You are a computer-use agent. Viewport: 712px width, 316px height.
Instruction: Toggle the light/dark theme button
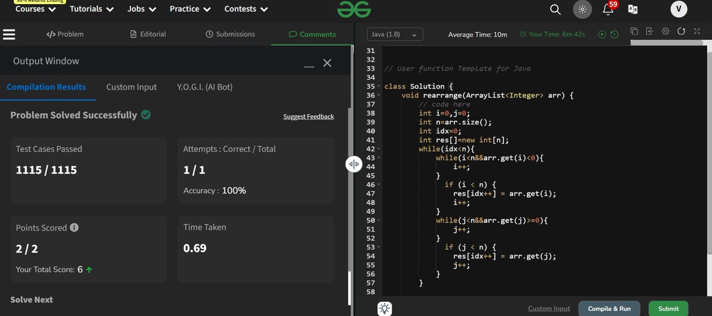(x=582, y=9)
